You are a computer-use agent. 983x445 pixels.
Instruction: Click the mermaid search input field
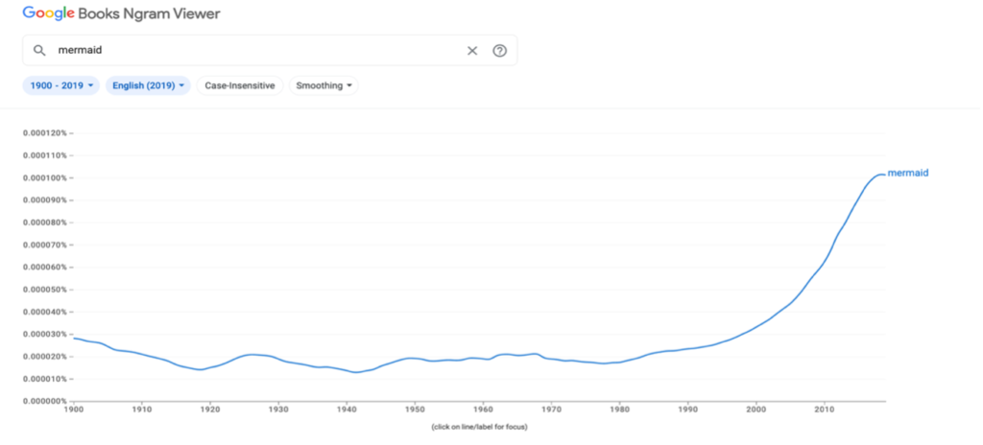(250, 51)
